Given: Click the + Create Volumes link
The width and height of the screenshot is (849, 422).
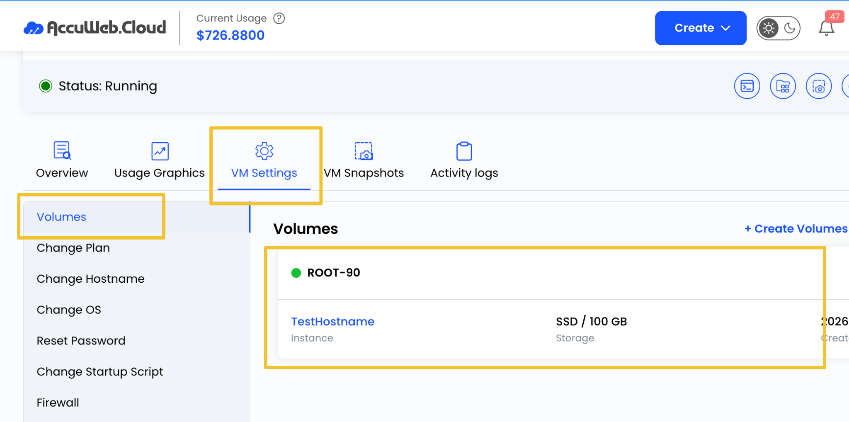Looking at the screenshot, I should point(796,228).
